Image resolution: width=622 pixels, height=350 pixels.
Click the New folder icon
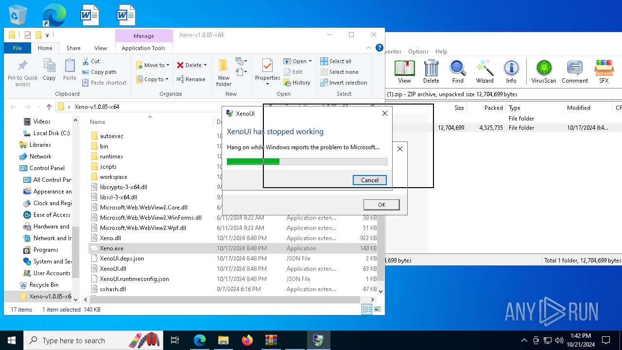pos(223,66)
